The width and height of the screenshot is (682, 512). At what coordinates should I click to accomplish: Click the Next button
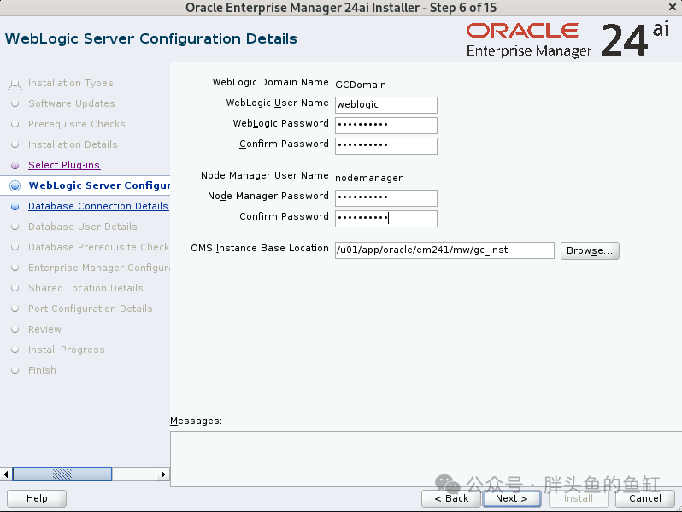pyautogui.click(x=511, y=498)
